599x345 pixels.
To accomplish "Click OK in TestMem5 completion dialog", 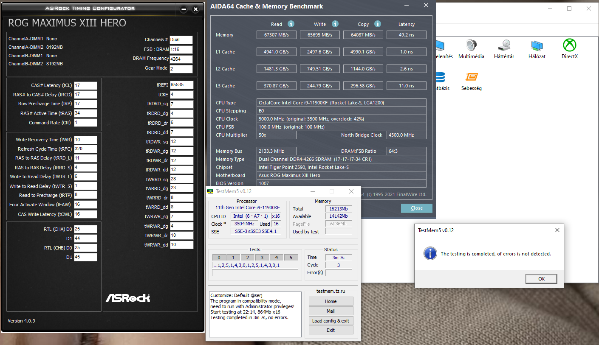I will pyautogui.click(x=541, y=279).
